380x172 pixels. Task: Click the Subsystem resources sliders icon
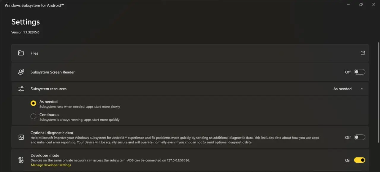[x=21, y=89]
